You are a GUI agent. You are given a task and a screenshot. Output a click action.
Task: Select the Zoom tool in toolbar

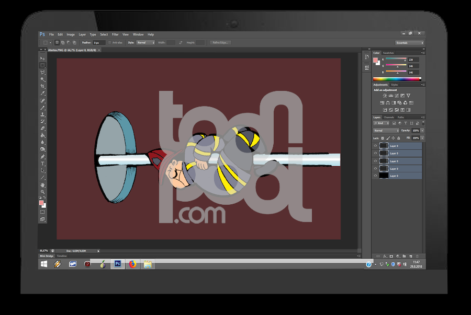(x=43, y=192)
